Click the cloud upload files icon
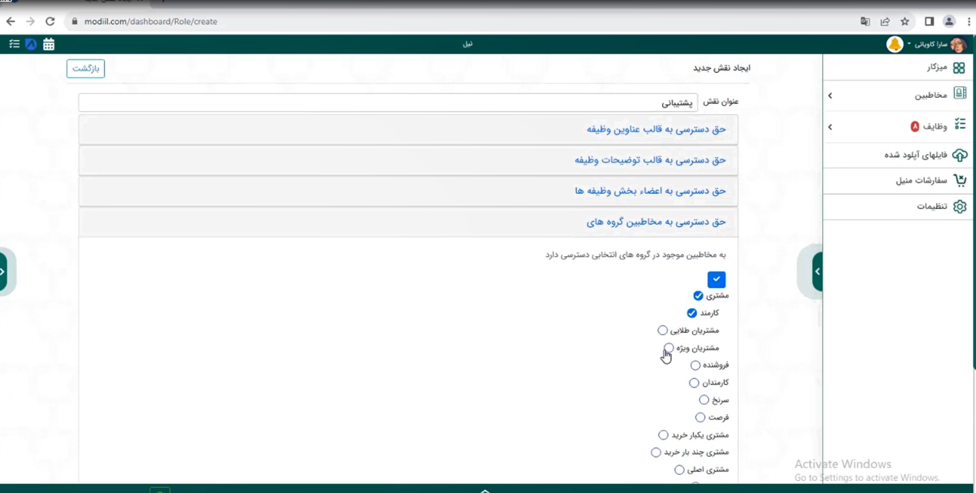Viewport: 976px width, 493px height. [960, 155]
